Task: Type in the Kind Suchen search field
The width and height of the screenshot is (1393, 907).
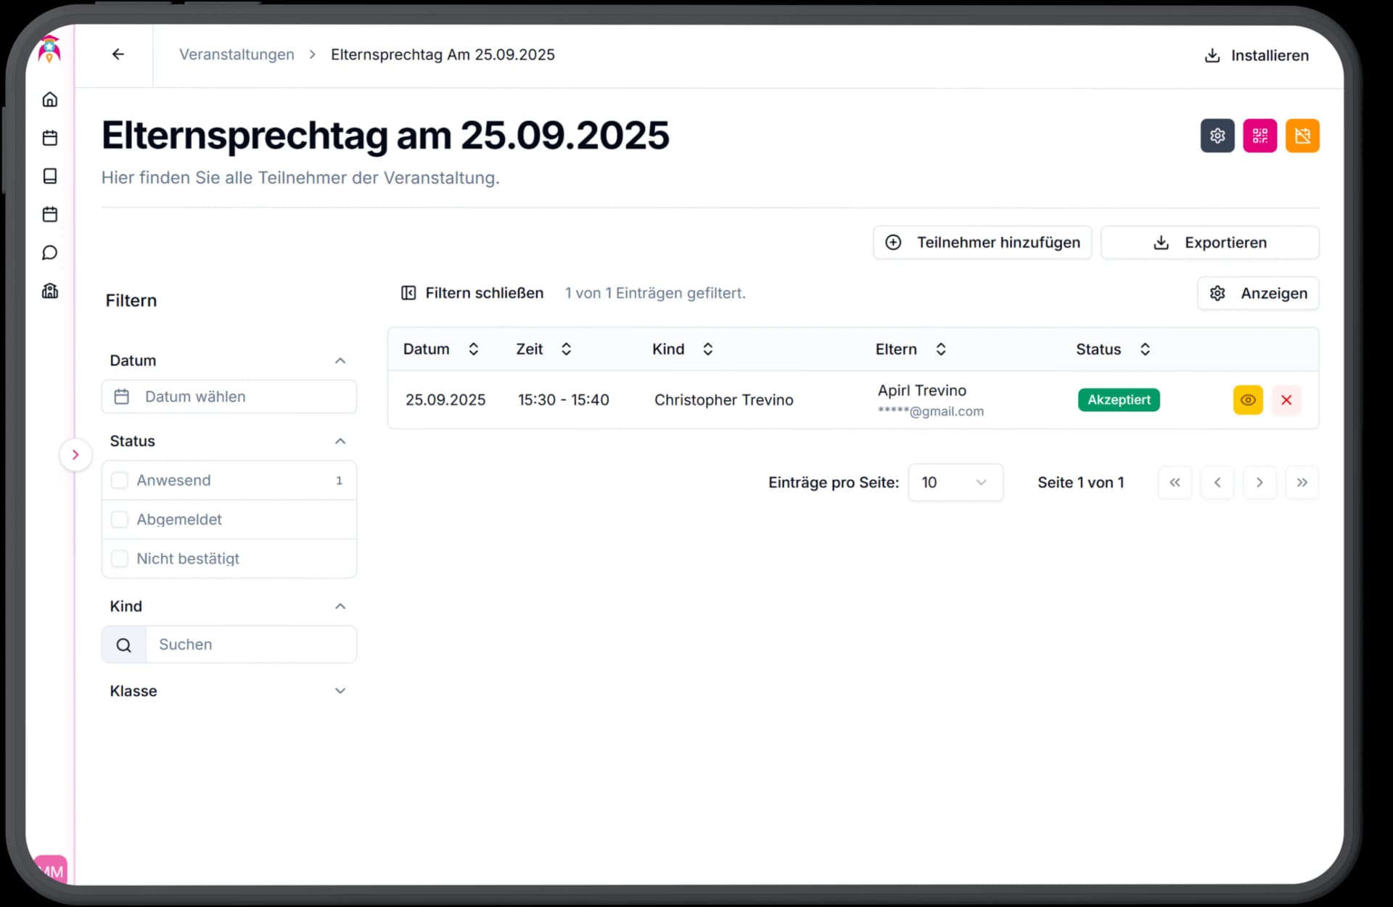Action: tap(250, 644)
